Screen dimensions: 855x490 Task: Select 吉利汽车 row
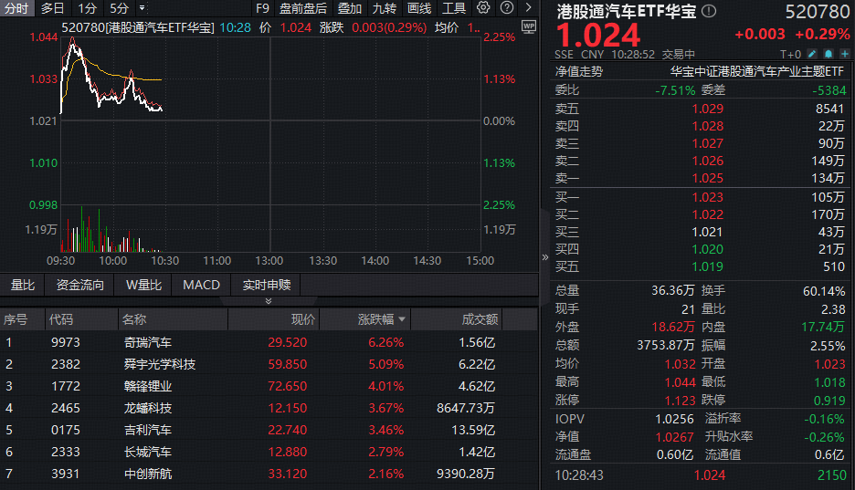tap(269, 430)
